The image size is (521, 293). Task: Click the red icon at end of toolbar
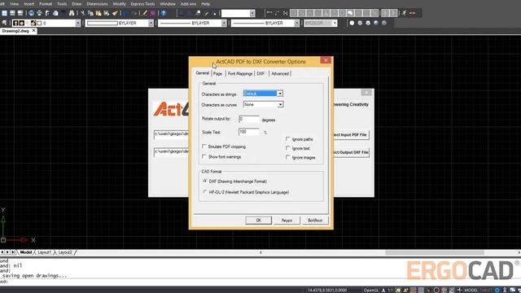413,13
